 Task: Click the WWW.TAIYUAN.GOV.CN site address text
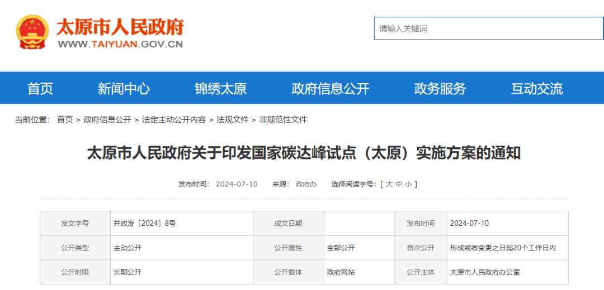pos(120,45)
